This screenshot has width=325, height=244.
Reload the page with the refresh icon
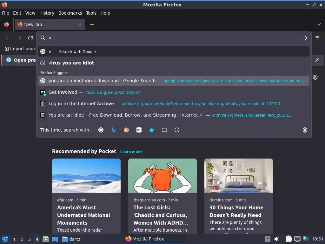point(30,38)
